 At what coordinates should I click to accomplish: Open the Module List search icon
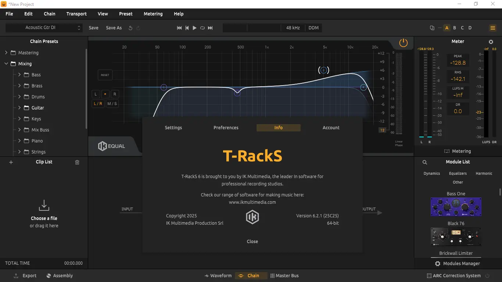tap(425, 162)
